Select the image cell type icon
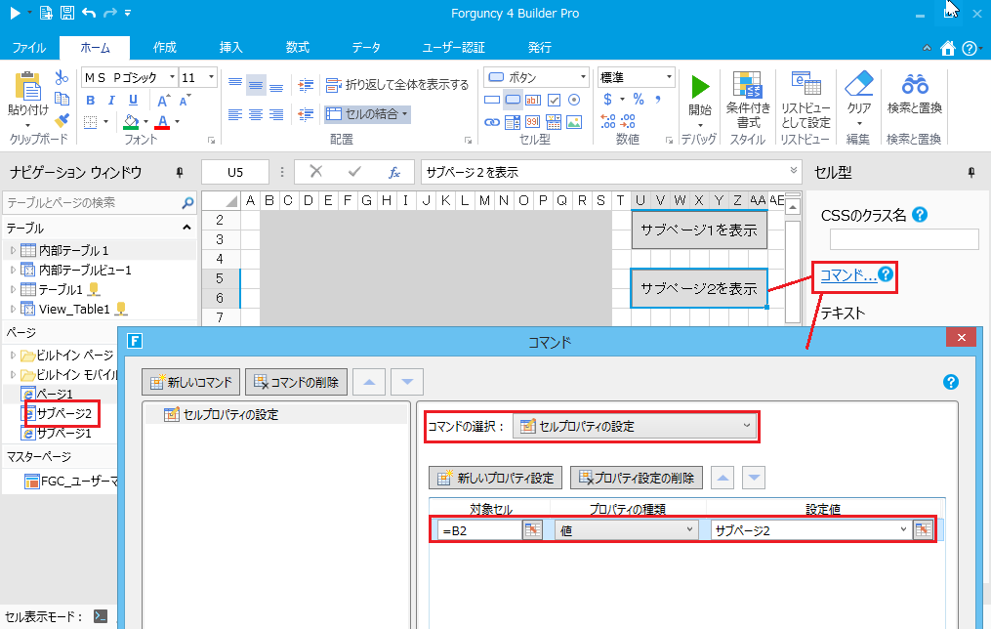The image size is (991, 629). pos(574,122)
